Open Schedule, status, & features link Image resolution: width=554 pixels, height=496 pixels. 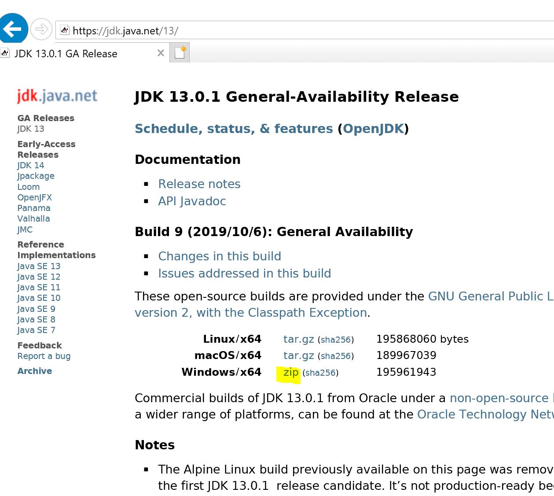pos(234,129)
